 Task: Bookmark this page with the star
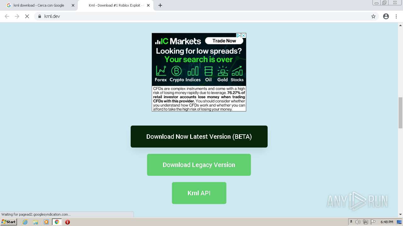coord(373,16)
